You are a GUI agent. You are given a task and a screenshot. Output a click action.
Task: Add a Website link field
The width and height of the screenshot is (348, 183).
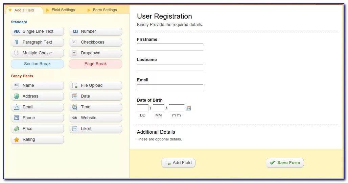(95, 118)
